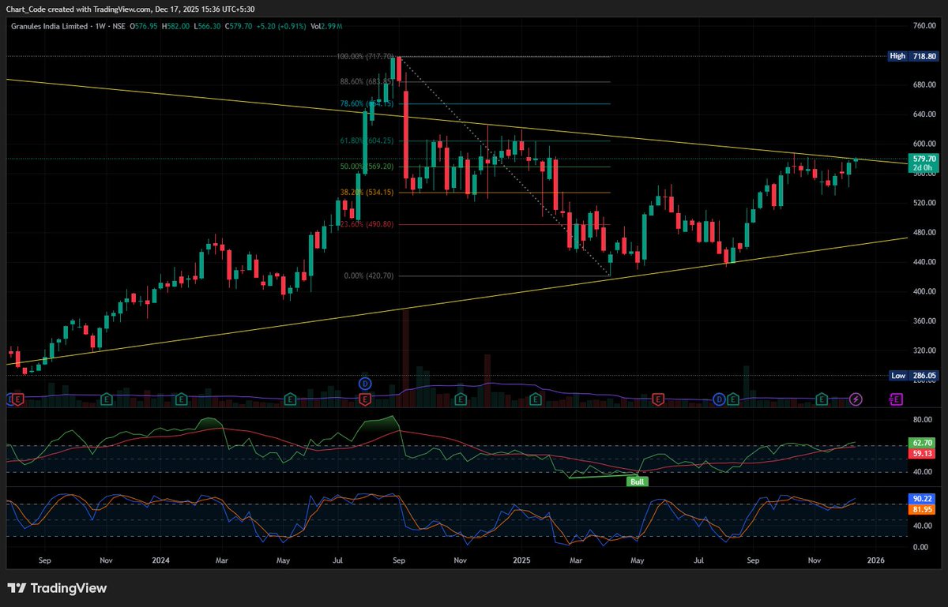Click the TradingView logo icon

click(x=17, y=588)
